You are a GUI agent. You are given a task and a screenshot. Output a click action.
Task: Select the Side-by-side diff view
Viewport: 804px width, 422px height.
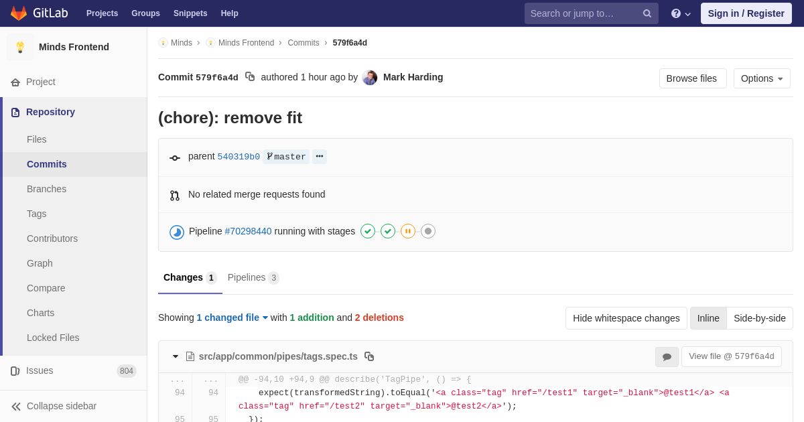coord(760,318)
